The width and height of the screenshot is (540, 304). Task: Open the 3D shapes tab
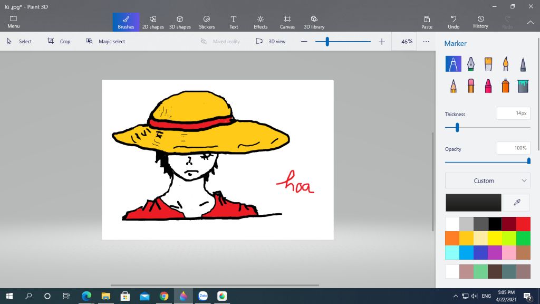coord(180,22)
